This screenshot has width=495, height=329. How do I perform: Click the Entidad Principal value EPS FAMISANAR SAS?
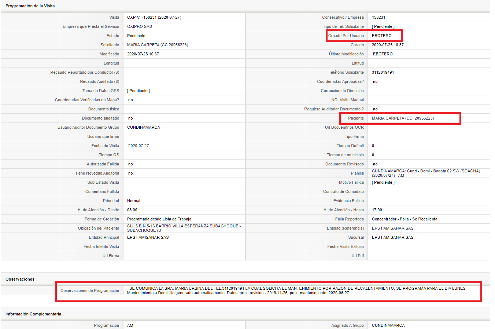point(148,237)
